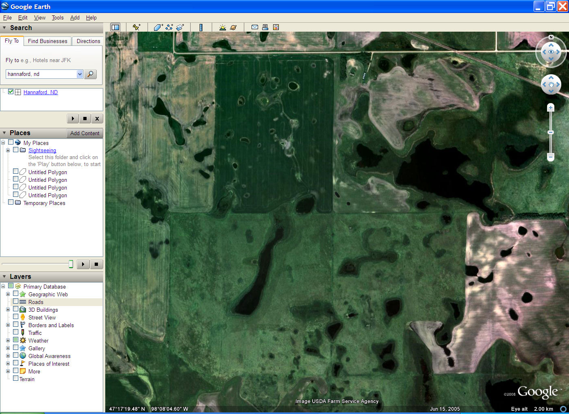Open the View menu

(x=40, y=17)
